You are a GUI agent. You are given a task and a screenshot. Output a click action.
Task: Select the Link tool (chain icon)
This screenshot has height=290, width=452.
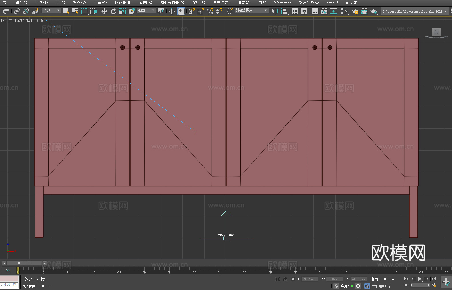[x=17, y=11]
